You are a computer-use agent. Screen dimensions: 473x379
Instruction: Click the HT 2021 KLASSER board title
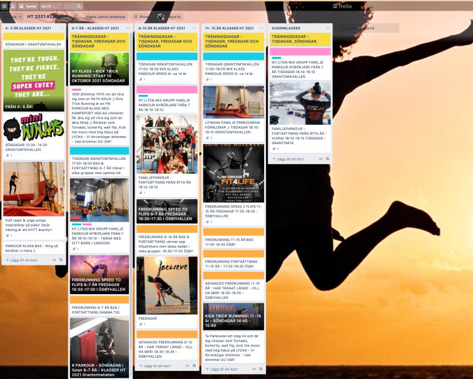[48, 17]
